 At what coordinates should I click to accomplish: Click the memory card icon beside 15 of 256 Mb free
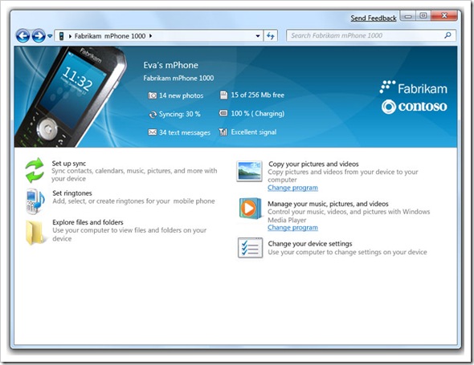tap(223, 95)
